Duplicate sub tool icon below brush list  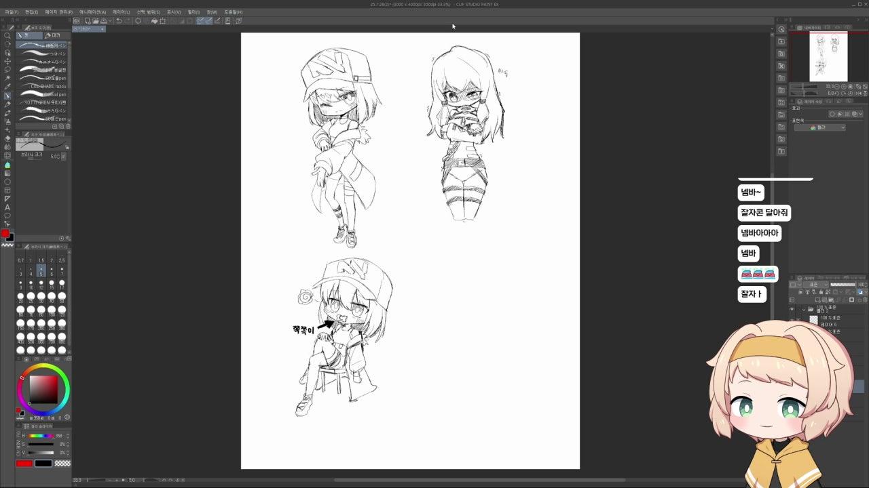(62, 126)
